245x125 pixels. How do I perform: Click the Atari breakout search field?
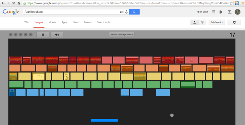pos(71,12)
